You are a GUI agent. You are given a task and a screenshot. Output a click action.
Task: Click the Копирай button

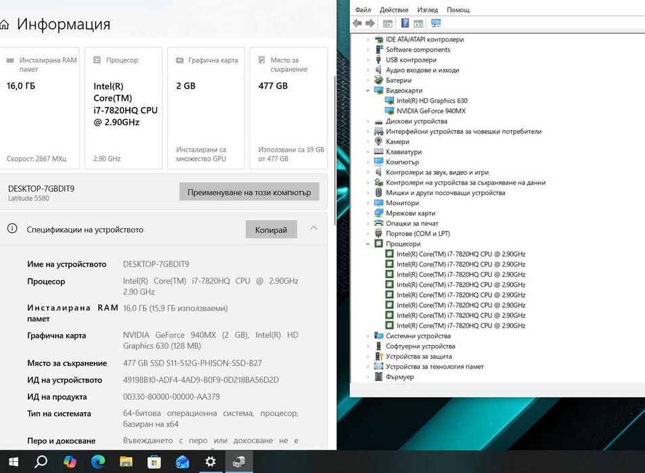pyautogui.click(x=271, y=229)
